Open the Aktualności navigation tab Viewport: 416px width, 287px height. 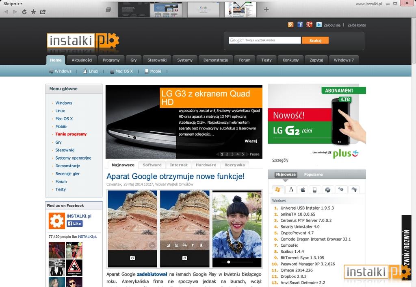[82, 60]
